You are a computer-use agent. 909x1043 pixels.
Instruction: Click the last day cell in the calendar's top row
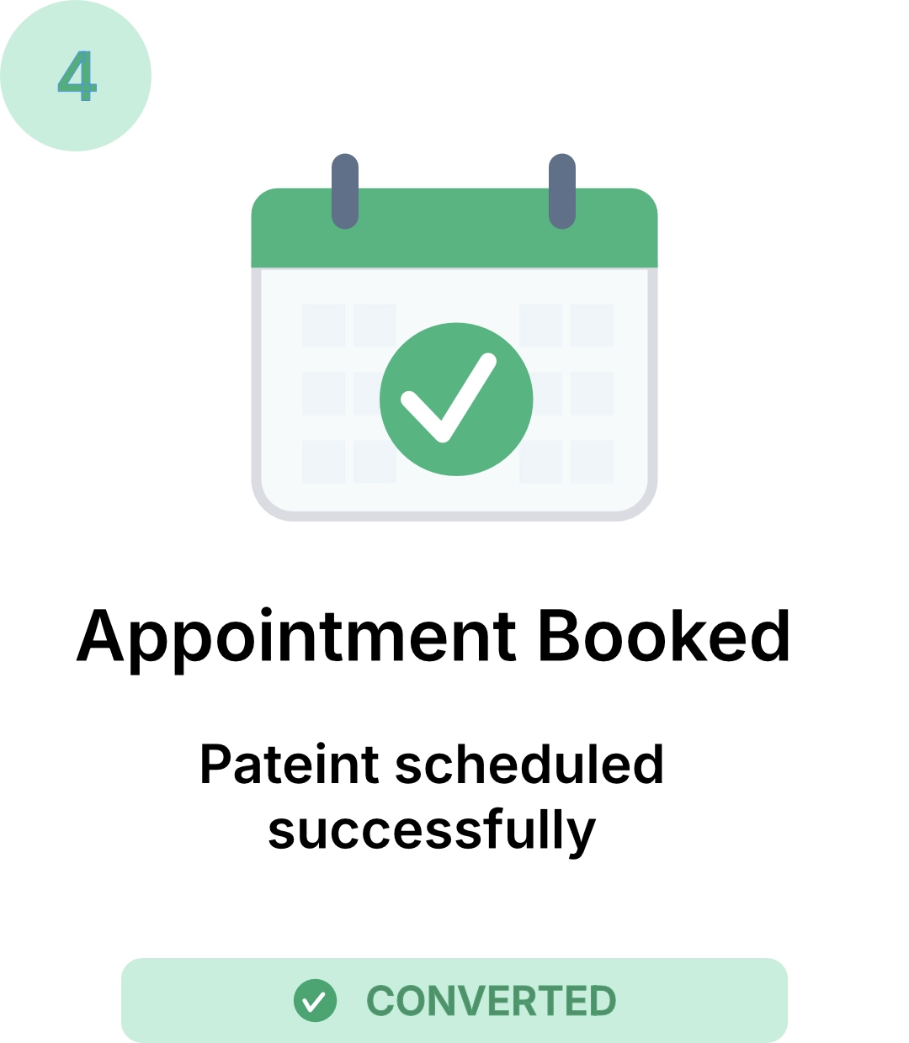click(x=592, y=326)
